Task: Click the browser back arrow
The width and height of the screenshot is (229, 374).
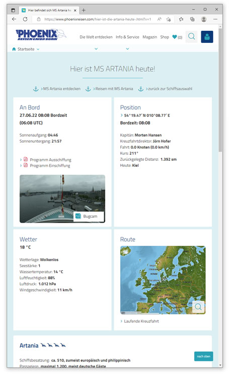Action: [x=14, y=19]
